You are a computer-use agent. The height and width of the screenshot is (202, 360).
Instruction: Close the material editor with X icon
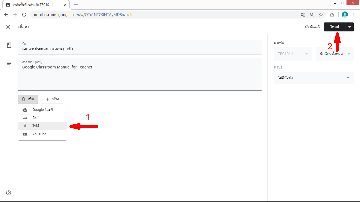click(8, 27)
